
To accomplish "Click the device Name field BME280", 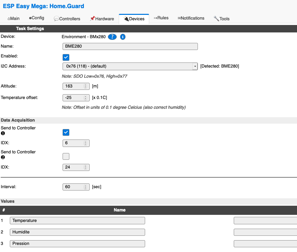I will pyautogui.click(x=130, y=46).
